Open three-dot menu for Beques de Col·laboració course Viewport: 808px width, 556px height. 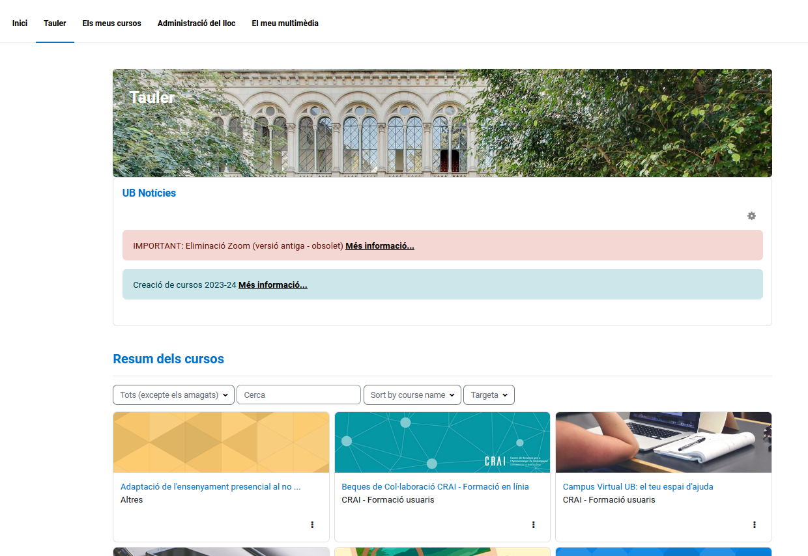click(x=533, y=524)
